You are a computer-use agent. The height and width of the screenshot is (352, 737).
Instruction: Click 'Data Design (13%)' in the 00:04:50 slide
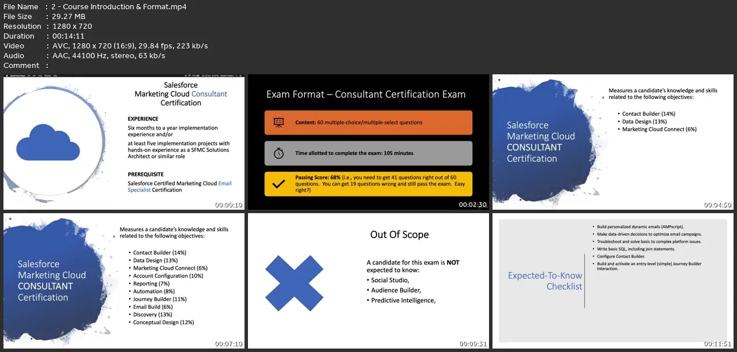(644, 122)
